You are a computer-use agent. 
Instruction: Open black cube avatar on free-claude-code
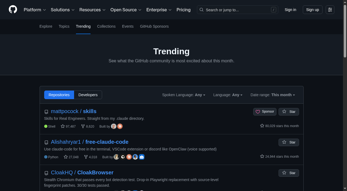click(x=123, y=157)
